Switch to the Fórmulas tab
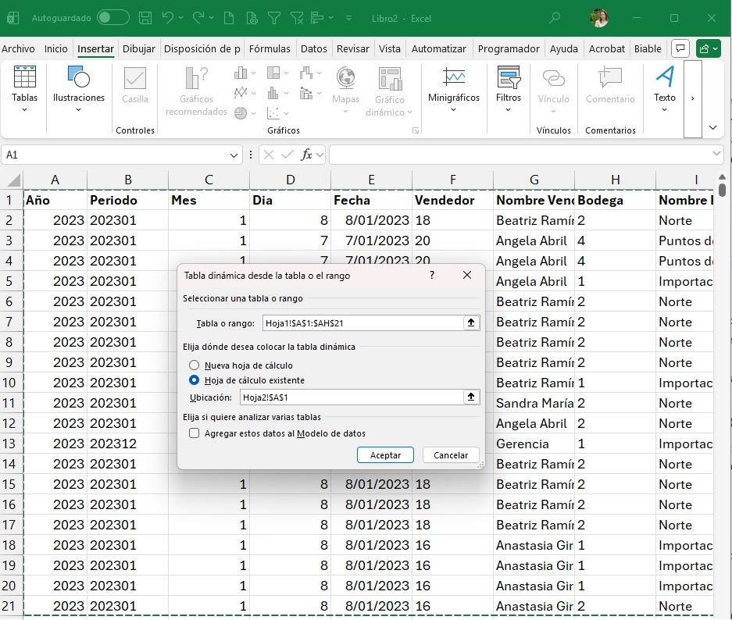The width and height of the screenshot is (732, 620). pyautogui.click(x=270, y=48)
